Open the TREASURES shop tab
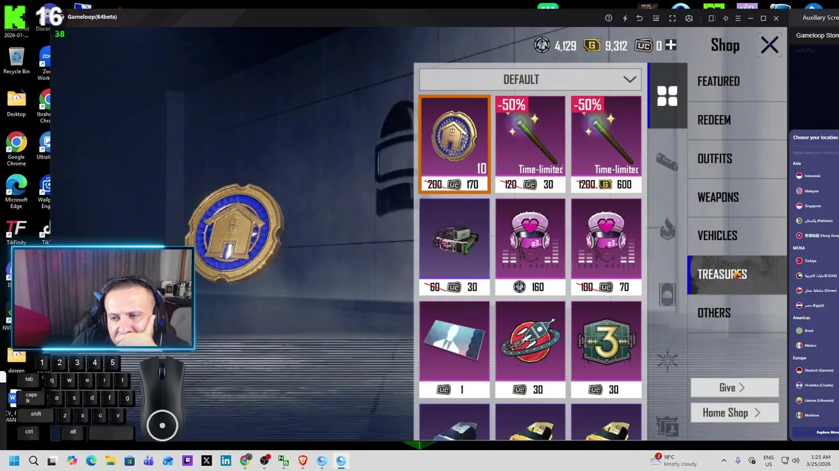 tap(737, 275)
